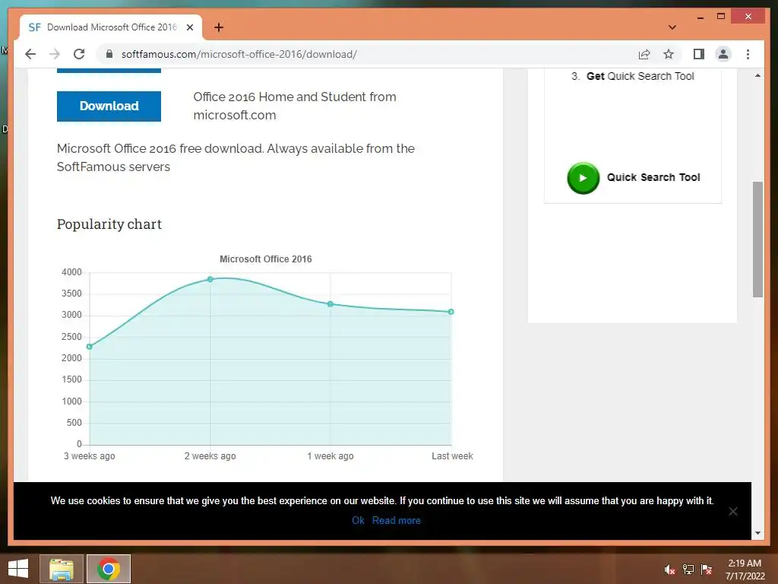Image resolution: width=778 pixels, height=584 pixels.
Task: Reload the current page
Action: pyautogui.click(x=79, y=54)
